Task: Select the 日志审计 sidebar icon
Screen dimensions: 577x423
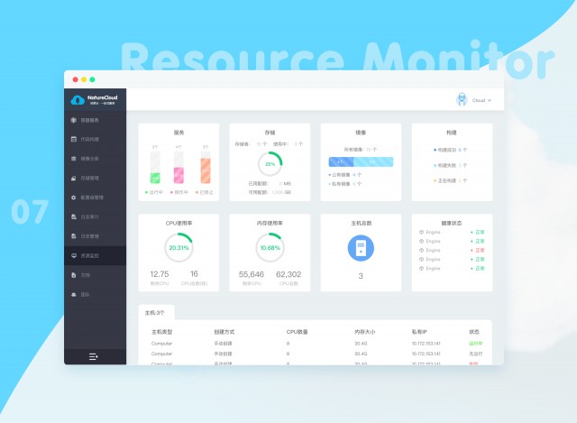Action: pos(74,216)
